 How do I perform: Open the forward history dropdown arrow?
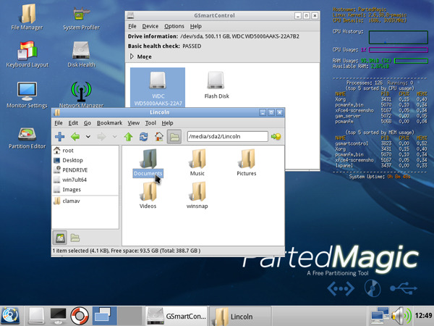click(114, 136)
